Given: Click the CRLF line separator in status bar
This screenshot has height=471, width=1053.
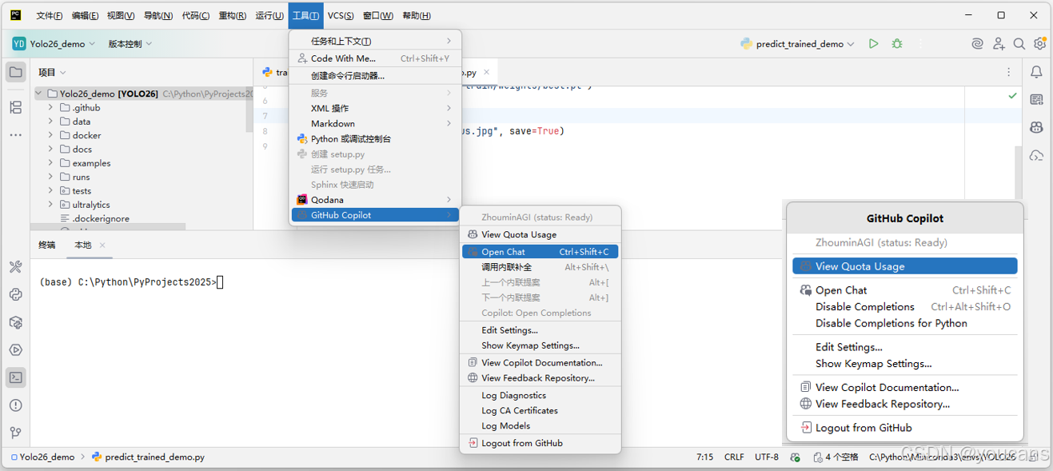Looking at the screenshot, I should pos(734,457).
